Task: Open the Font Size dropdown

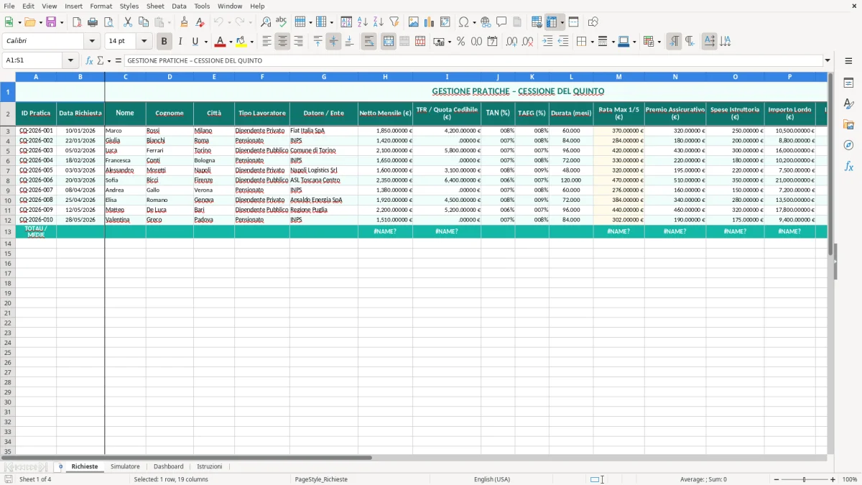Action: [144, 42]
